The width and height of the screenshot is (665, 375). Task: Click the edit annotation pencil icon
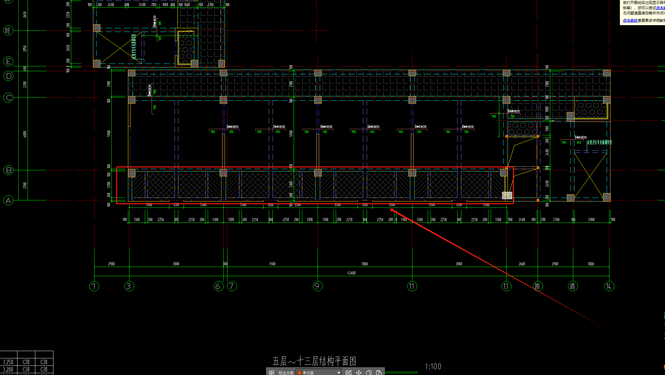point(348,372)
